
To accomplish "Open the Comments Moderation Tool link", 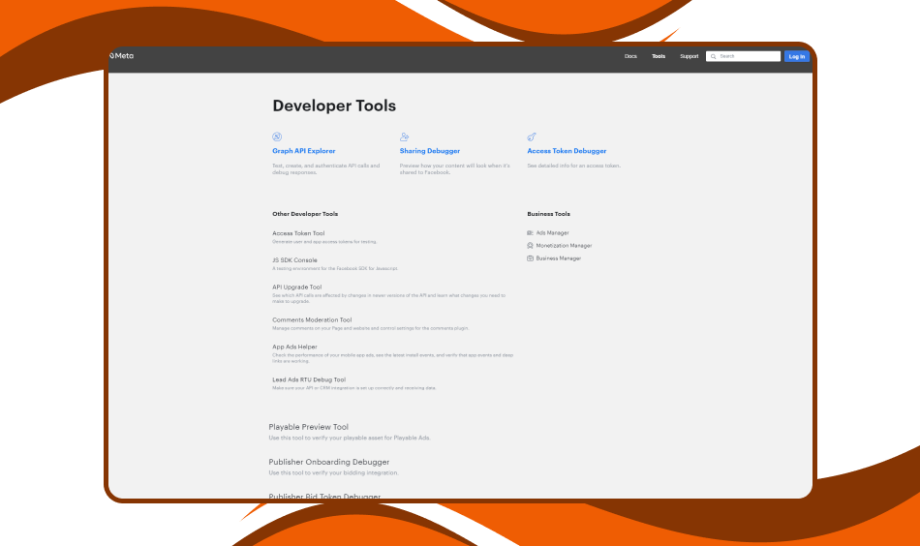I will pos(312,320).
